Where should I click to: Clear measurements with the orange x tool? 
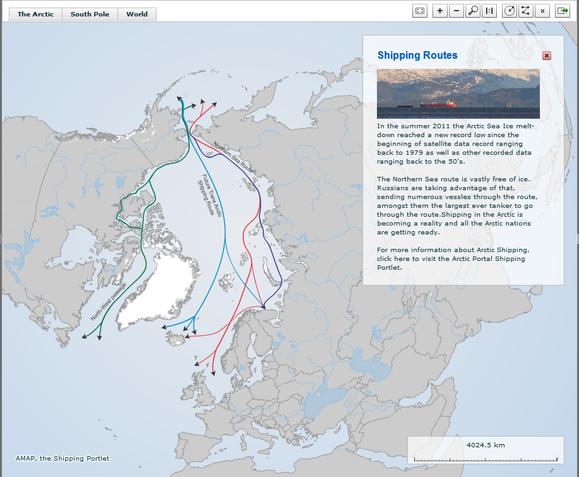click(542, 11)
